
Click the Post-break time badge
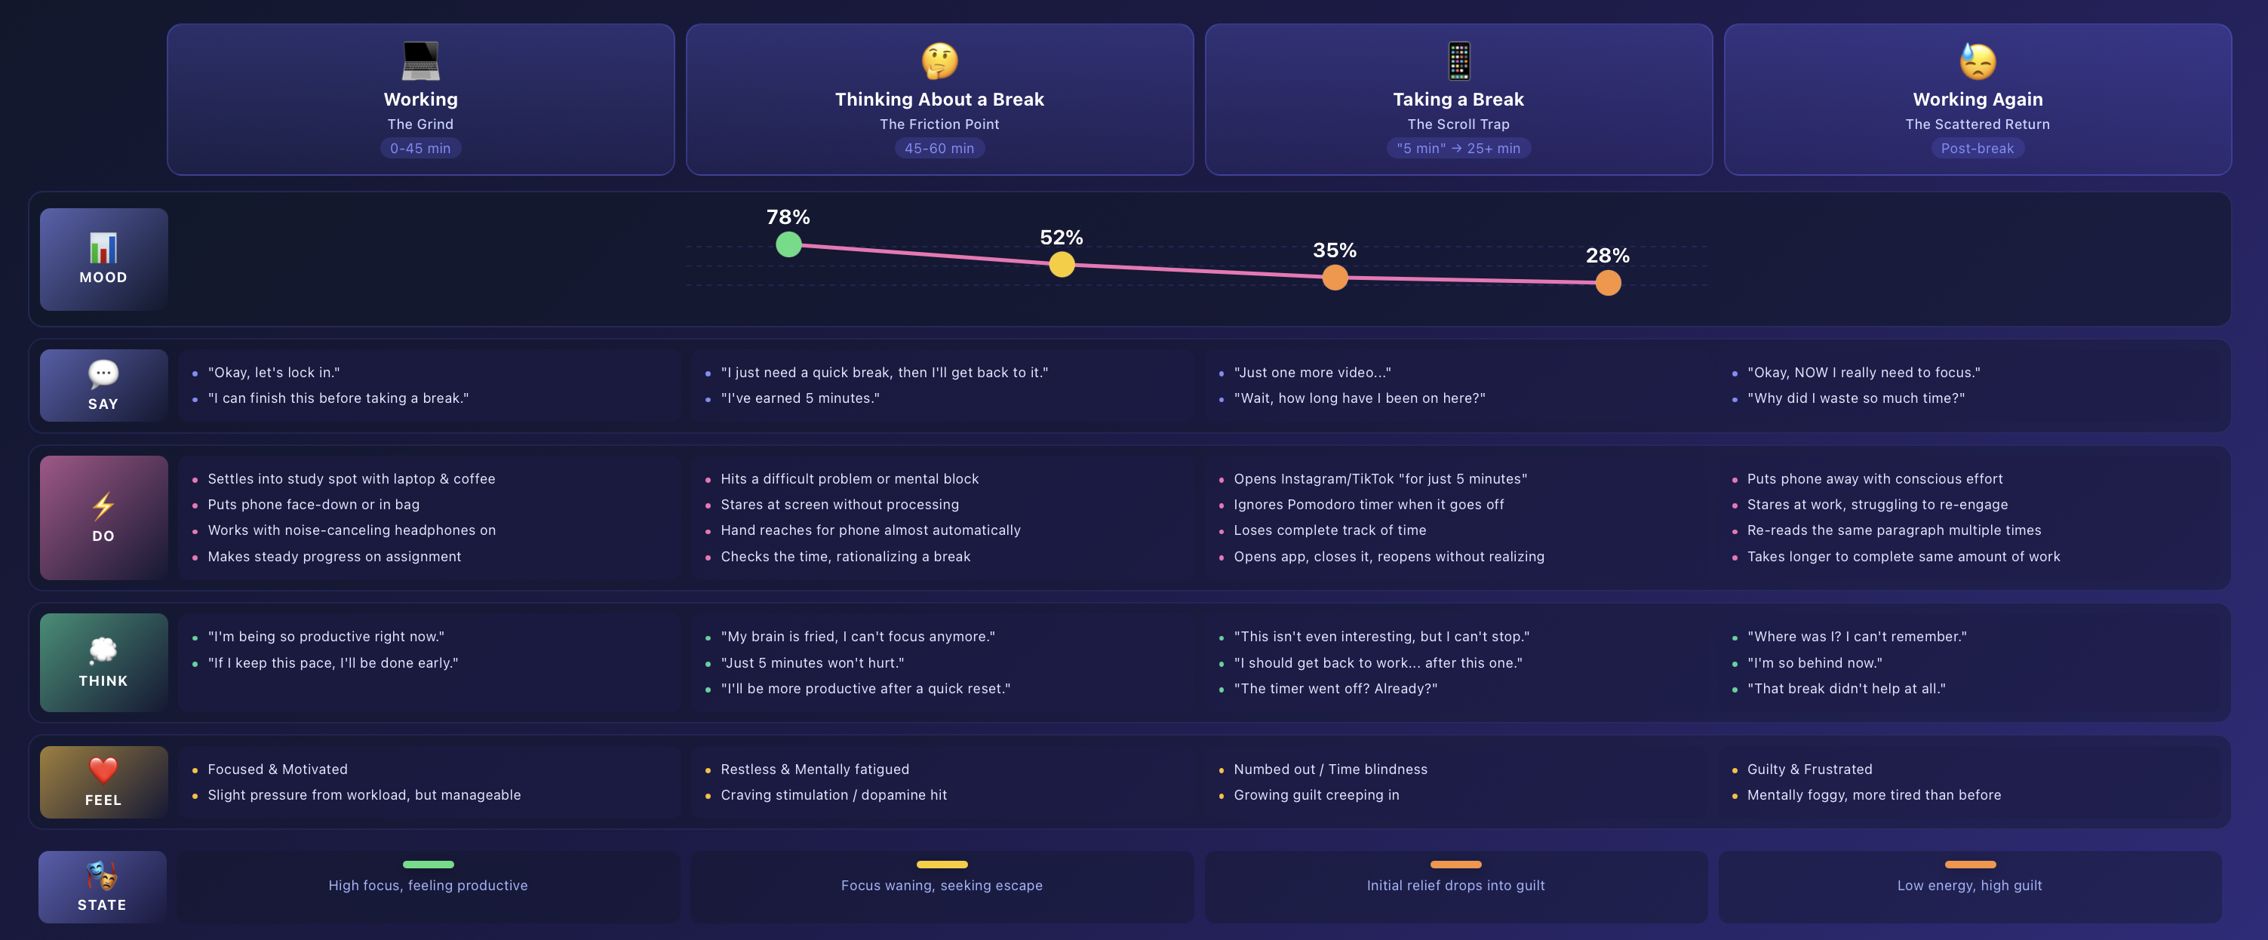(x=1978, y=149)
